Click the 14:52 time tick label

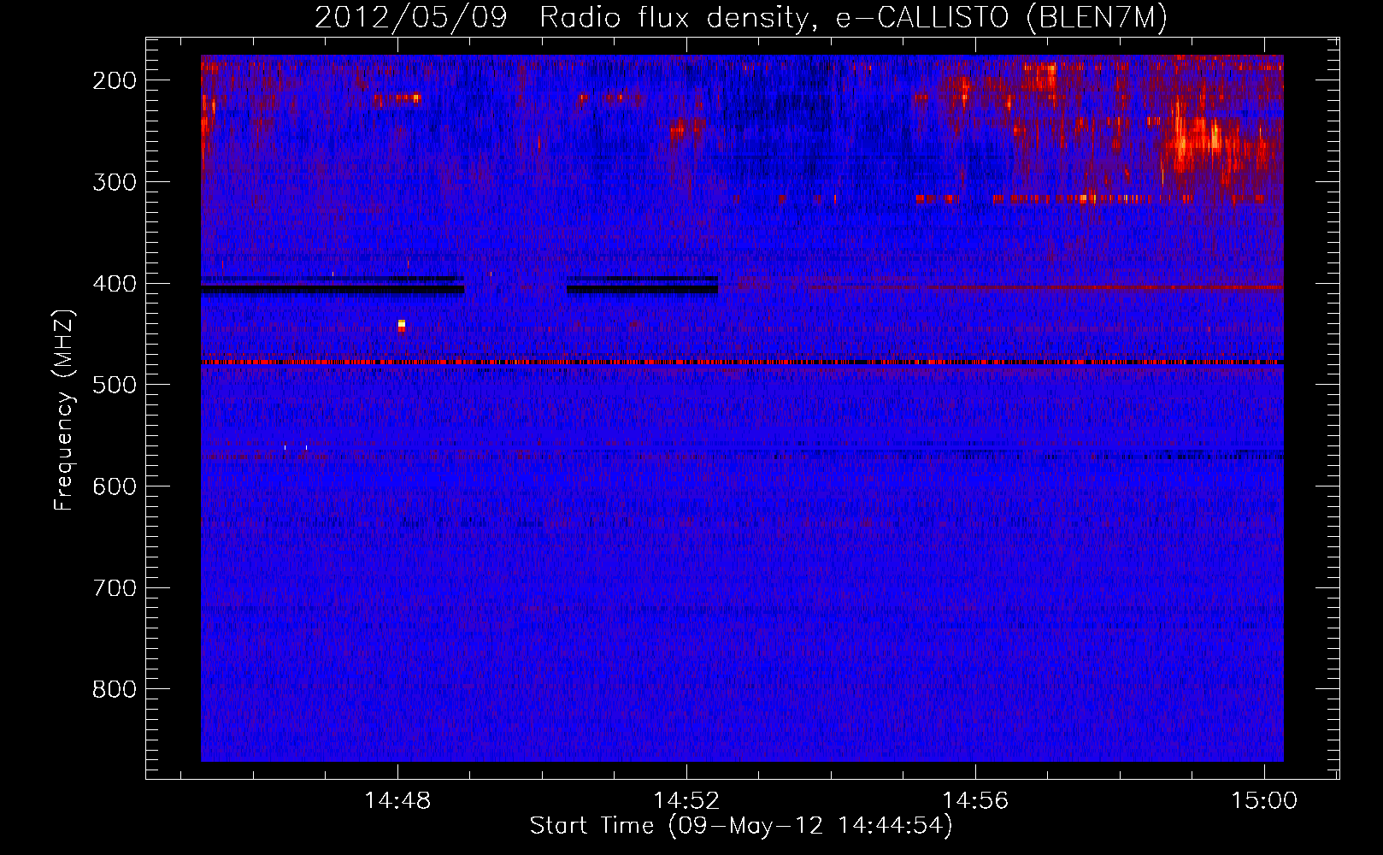(x=686, y=801)
